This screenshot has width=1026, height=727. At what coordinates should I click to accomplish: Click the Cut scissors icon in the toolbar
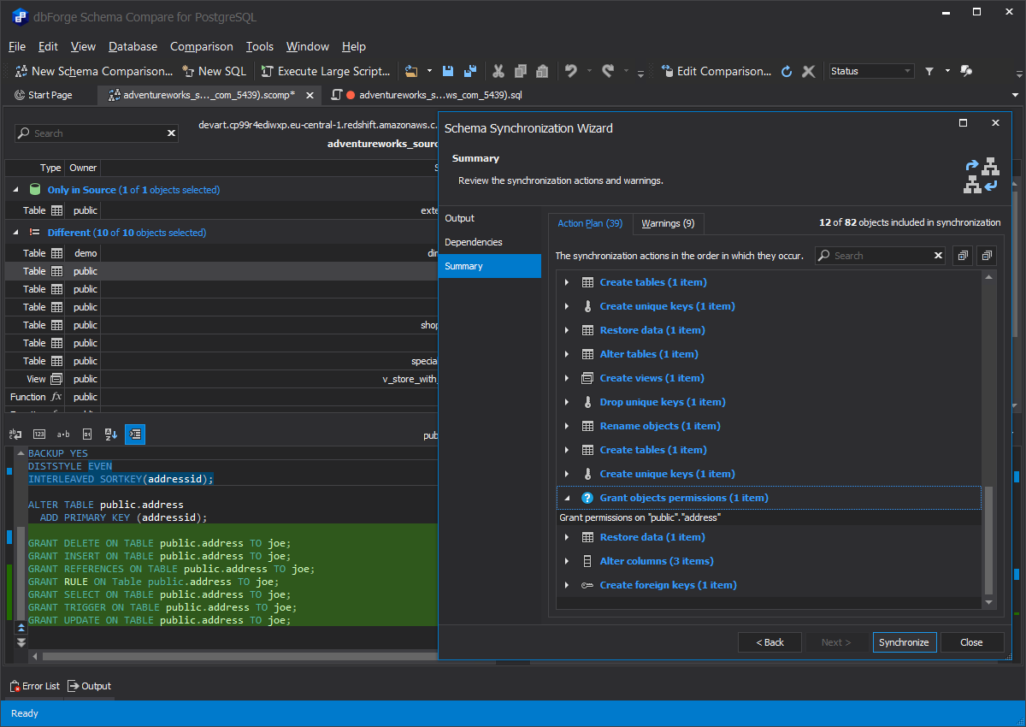tap(498, 71)
